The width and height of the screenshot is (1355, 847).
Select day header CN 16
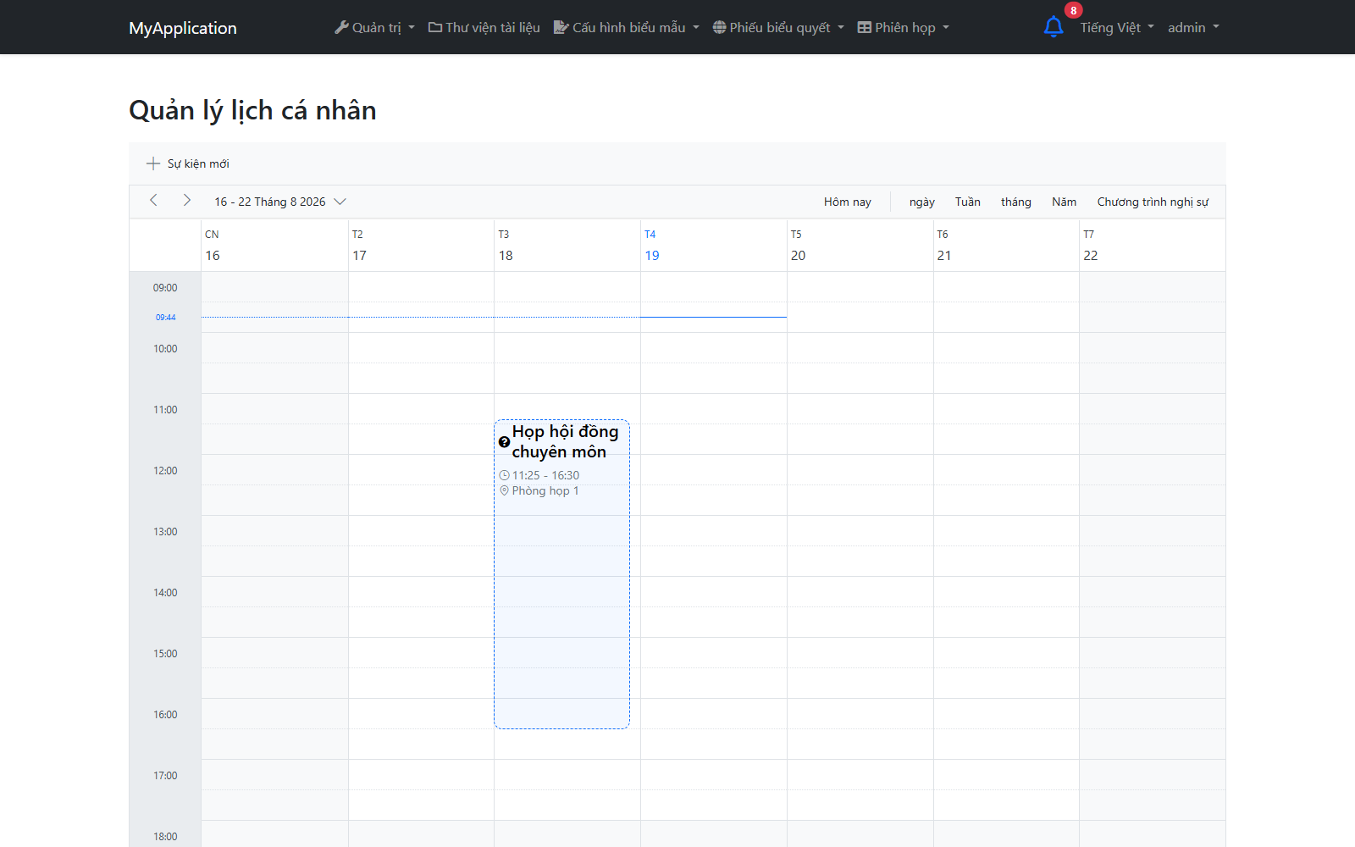(274, 246)
